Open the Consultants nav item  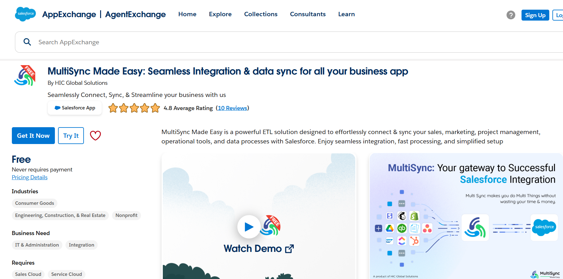pyautogui.click(x=308, y=14)
